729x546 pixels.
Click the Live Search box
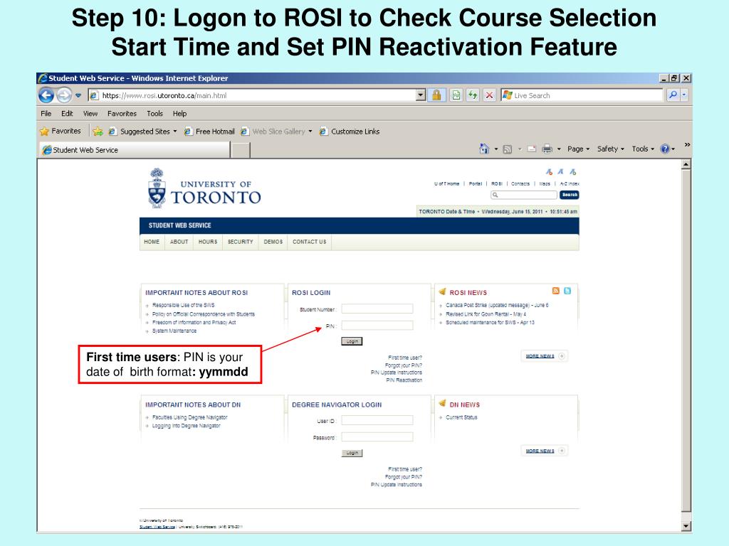582,95
